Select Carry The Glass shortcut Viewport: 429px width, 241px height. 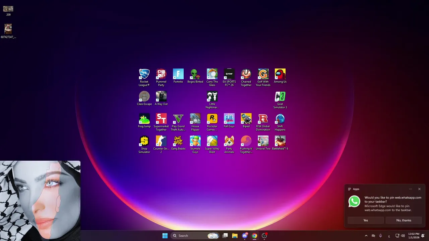(212, 77)
